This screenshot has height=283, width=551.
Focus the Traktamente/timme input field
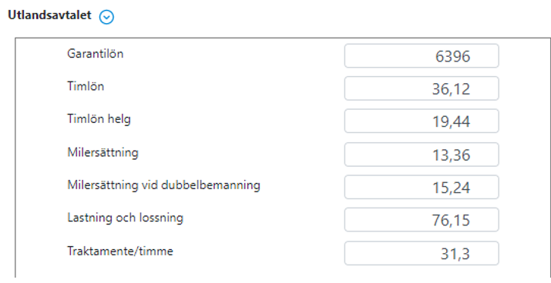(422, 253)
